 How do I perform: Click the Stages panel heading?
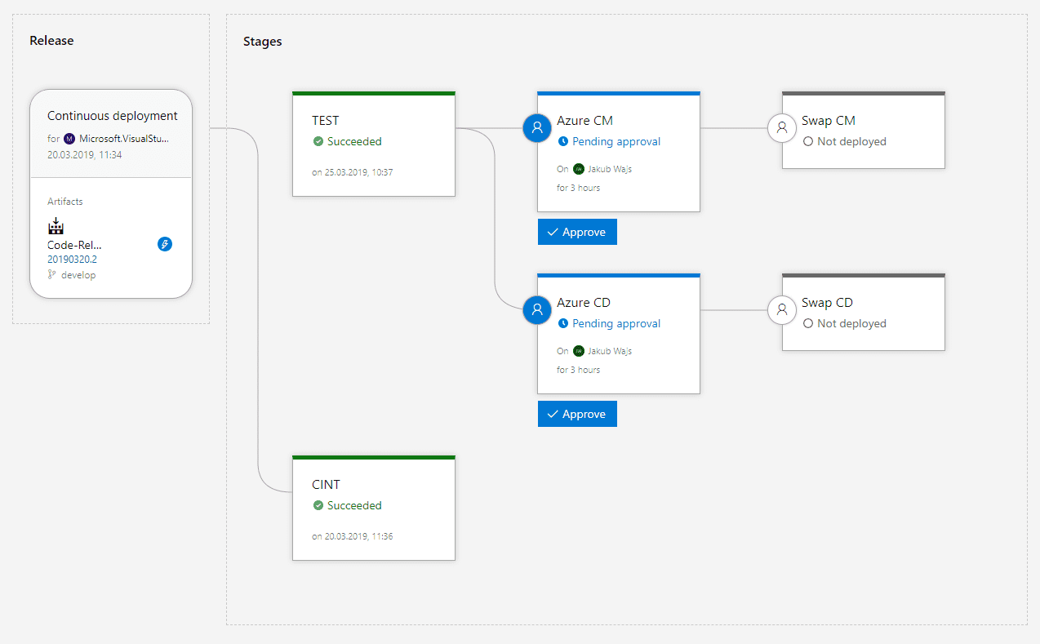pyautogui.click(x=263, y=42)
